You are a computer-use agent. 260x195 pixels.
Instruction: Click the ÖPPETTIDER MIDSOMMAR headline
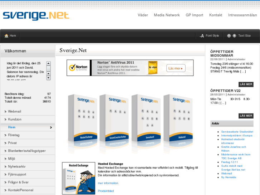[222, 54]
